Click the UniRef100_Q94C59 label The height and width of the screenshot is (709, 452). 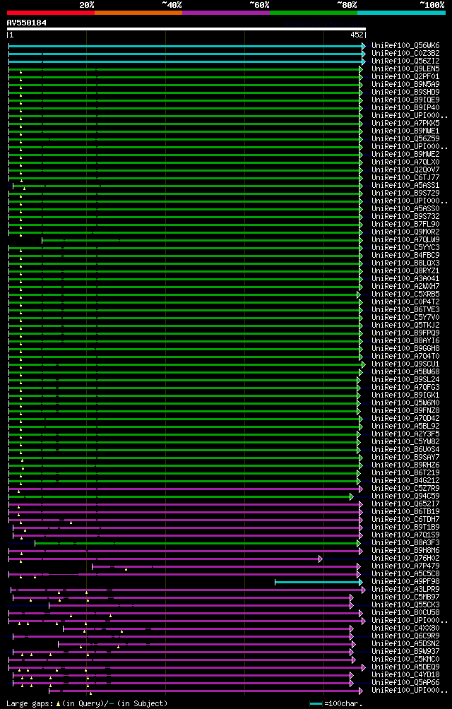point(405,496)
